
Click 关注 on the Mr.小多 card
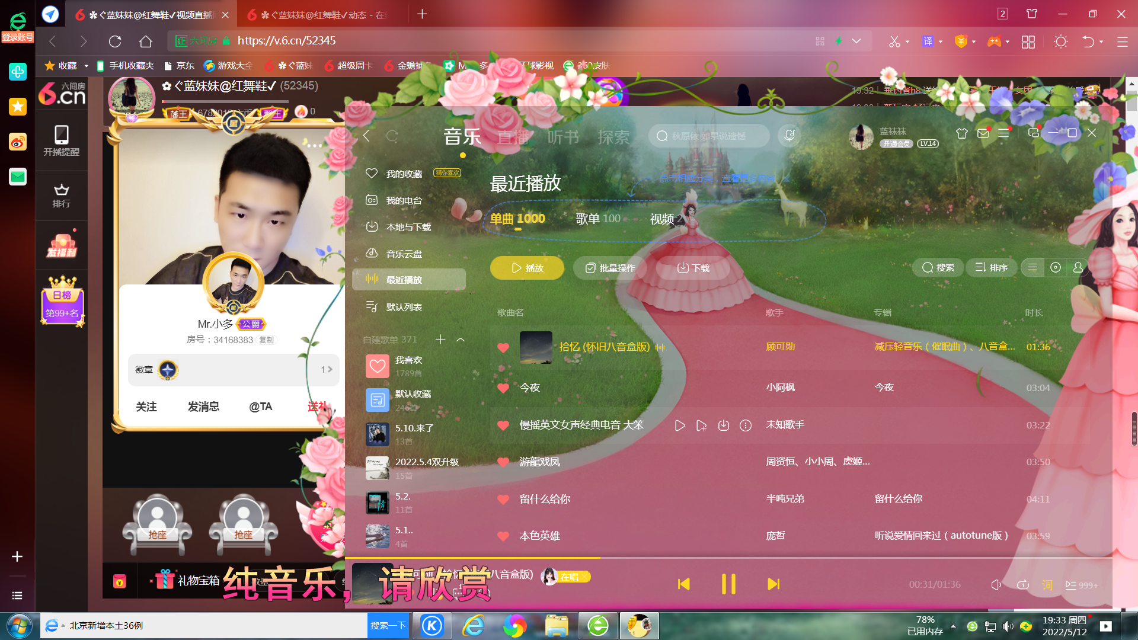tap(146, 407)
